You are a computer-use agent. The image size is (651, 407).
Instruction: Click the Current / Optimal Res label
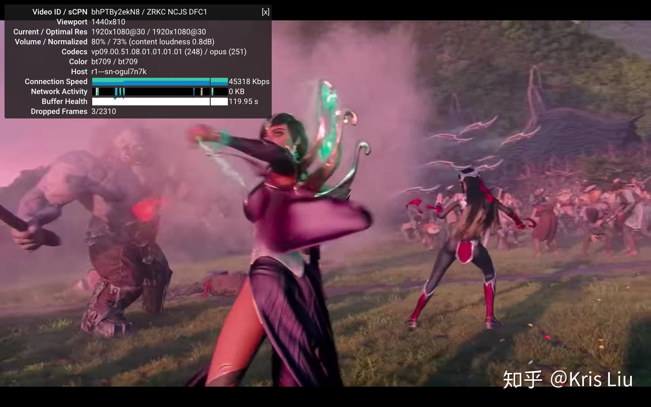[x=50, y=32]
